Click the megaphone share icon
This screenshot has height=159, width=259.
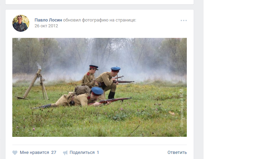[65, 153]
